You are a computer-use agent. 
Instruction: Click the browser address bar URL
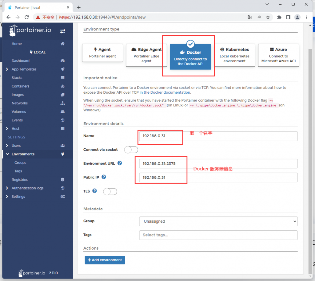[102, 17]
